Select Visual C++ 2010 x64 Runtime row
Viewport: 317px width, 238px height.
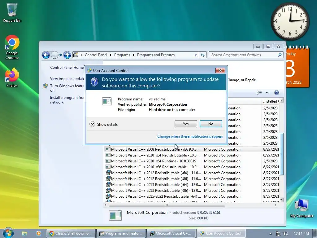[191, 161]
